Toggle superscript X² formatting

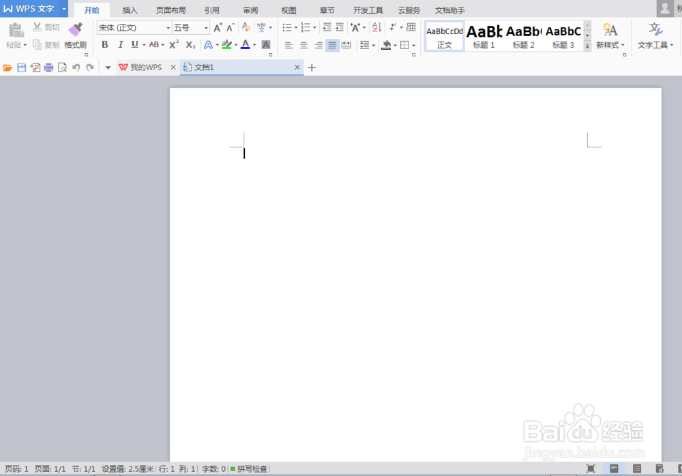coord(174,45)
